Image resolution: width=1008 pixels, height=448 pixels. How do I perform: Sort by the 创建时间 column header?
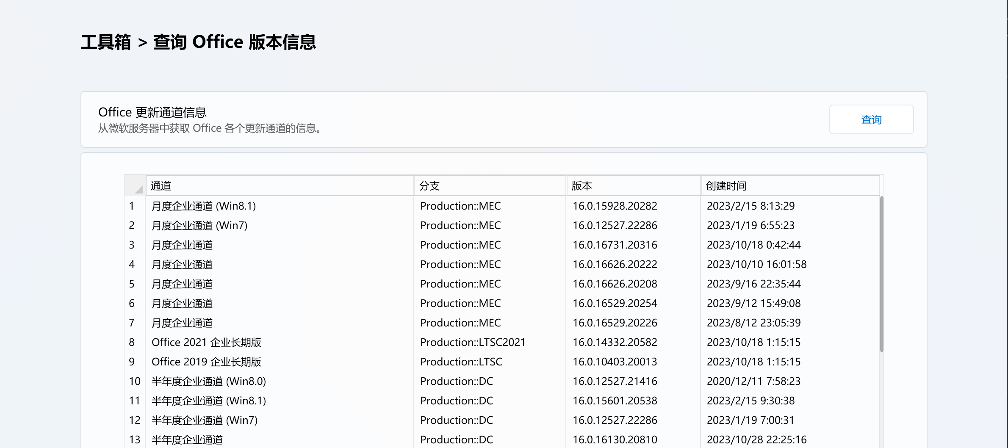point(790,186)
